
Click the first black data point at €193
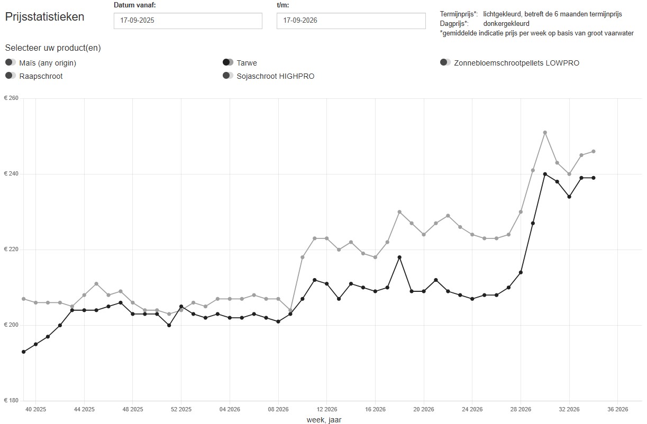click(23, 352)
